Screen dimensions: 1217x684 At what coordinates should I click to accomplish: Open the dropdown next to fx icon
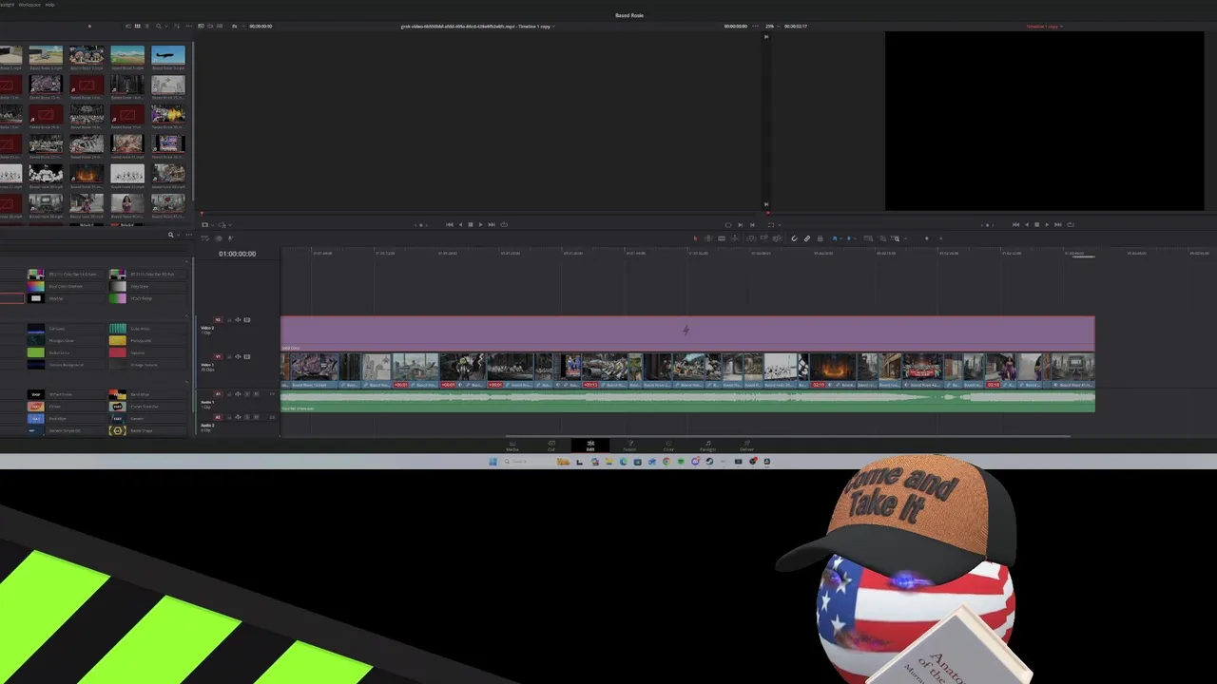[x=242, y=26]
